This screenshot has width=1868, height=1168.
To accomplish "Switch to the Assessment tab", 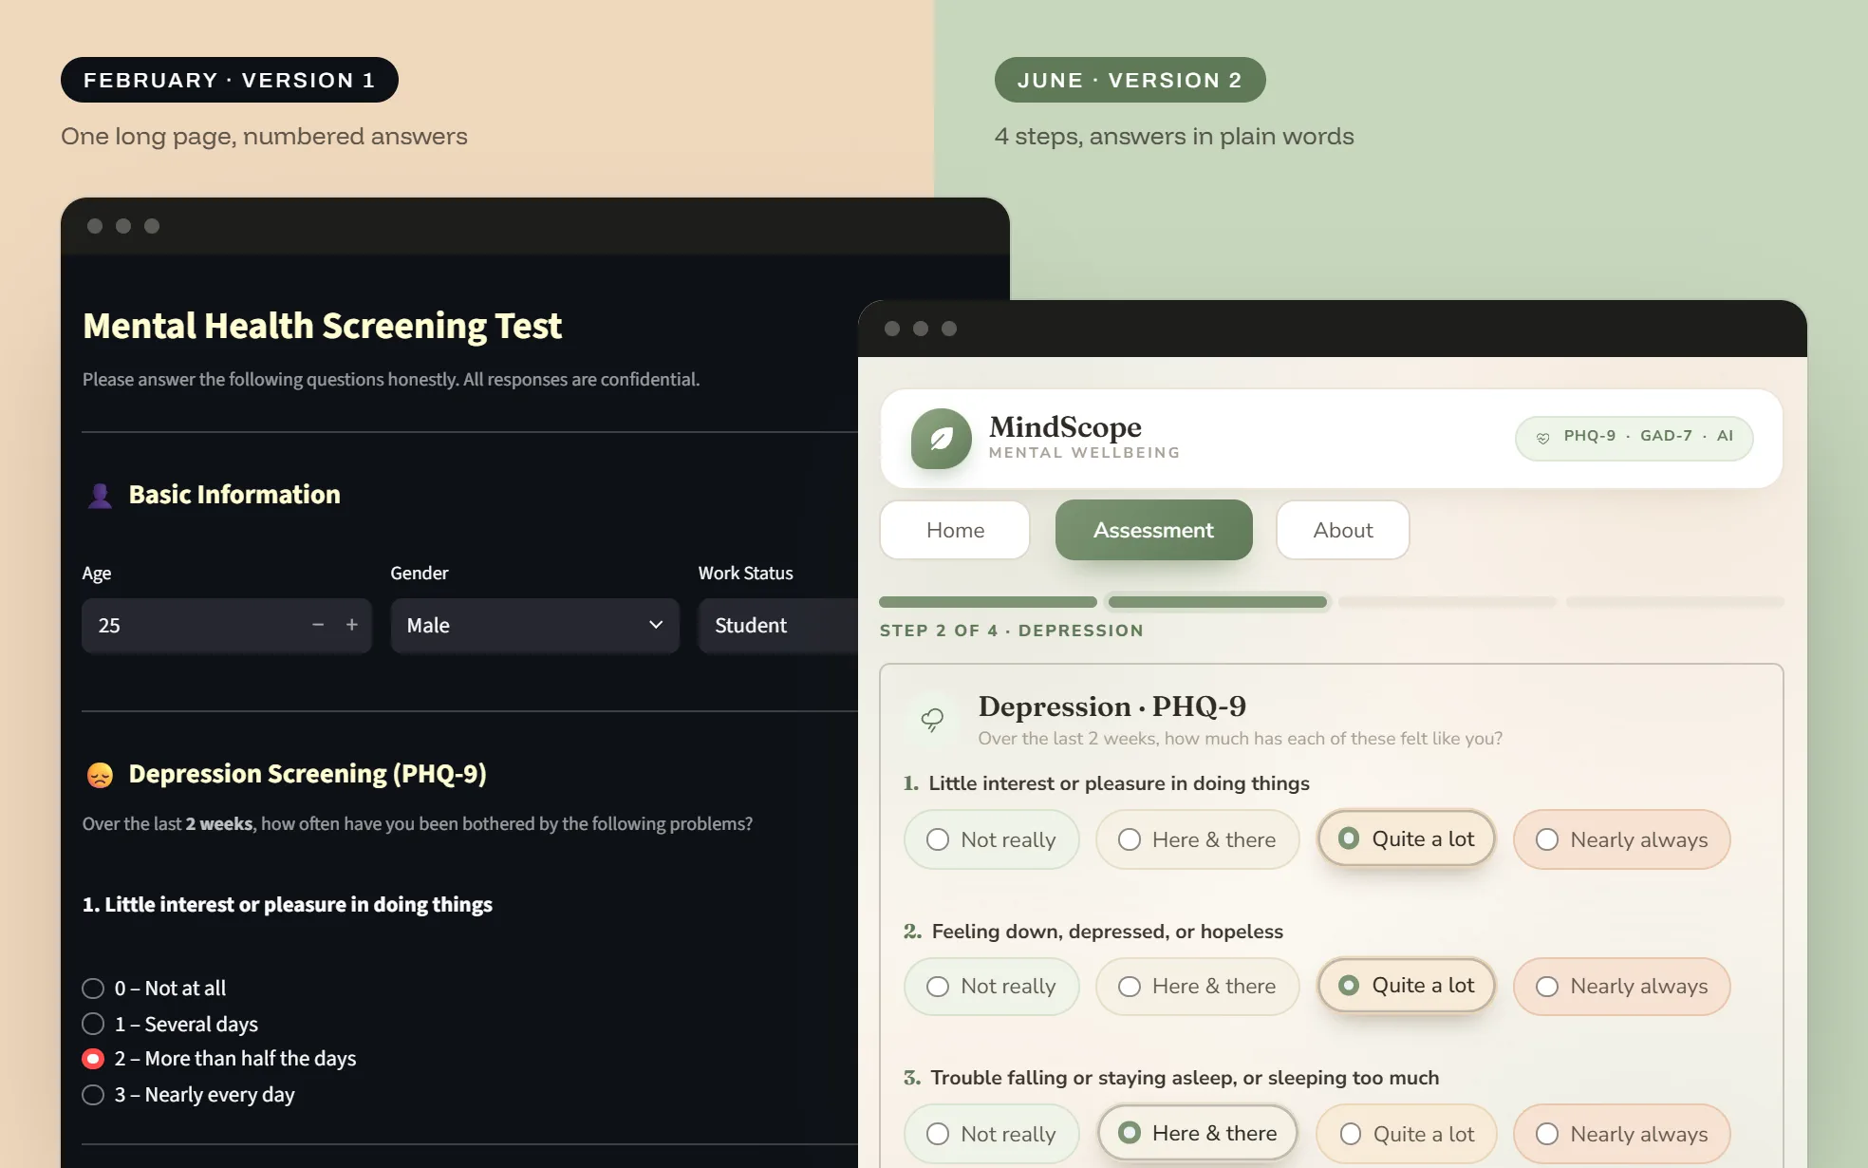I will pos(1153,530).
